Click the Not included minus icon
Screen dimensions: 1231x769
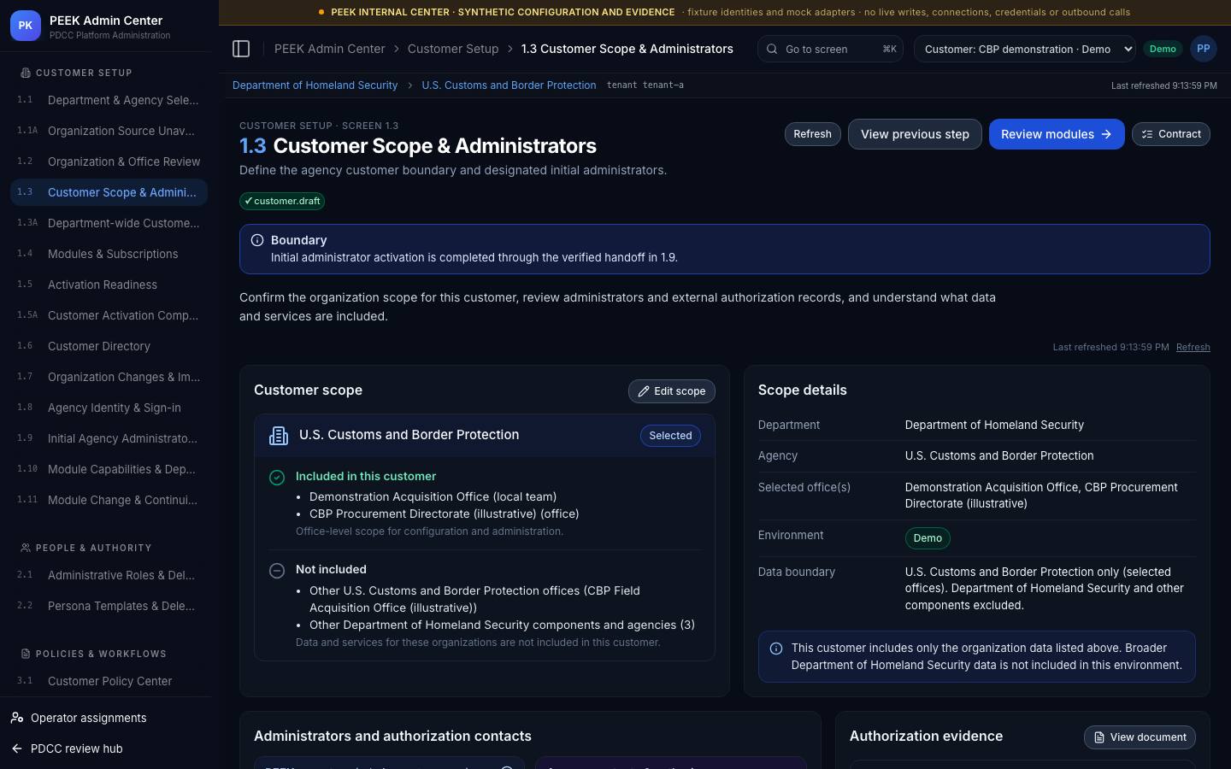click(x=277, y=571)
